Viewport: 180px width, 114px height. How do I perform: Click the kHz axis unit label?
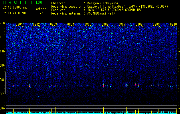coord(3,23)
